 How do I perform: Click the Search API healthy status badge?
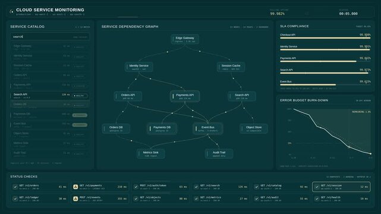pos(80,96)
